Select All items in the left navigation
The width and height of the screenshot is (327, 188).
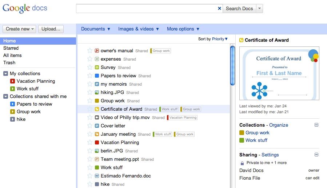tap(12, 56)
